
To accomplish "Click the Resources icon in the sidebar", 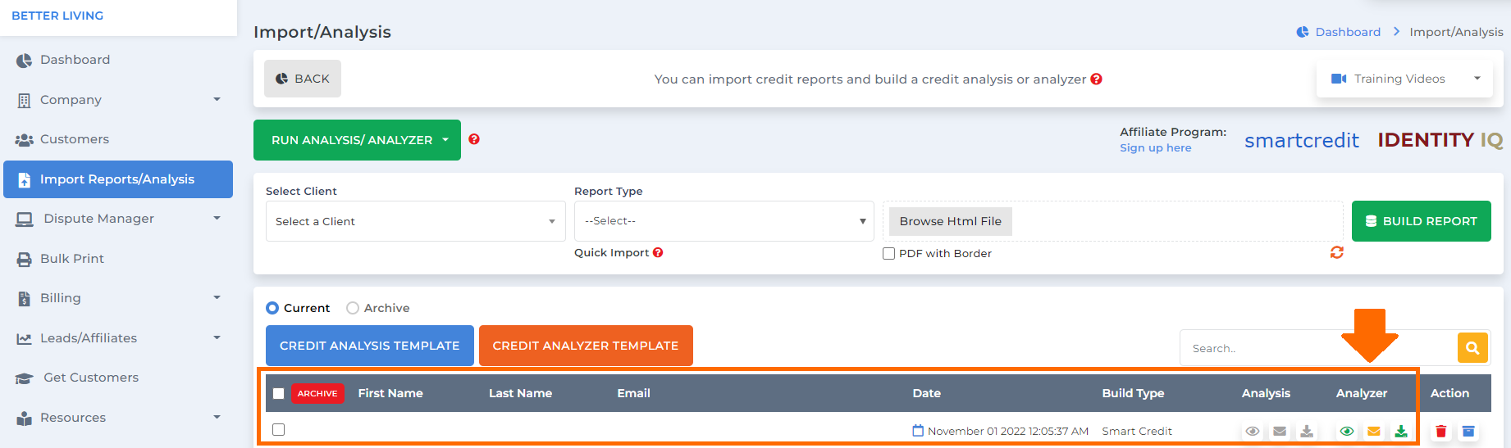I will pyautogui.click(x=25, y=418).
